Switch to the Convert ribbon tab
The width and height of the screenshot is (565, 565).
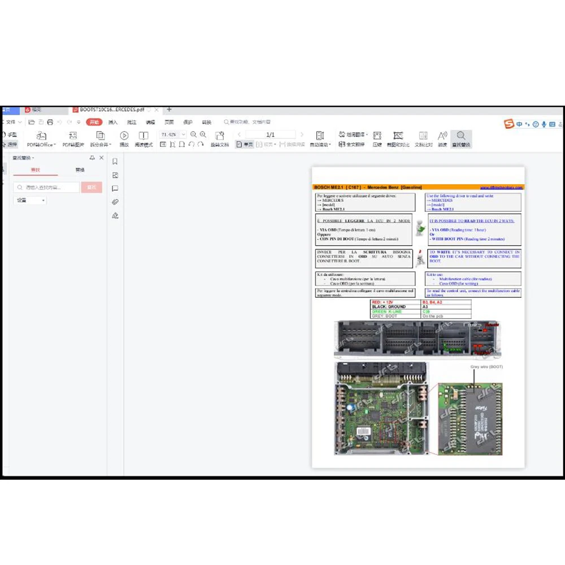(206, 122)
